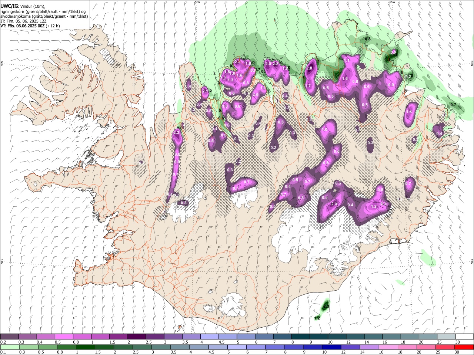Click the lavender 5–6 swatch in lower legend row

click(236, 347)
